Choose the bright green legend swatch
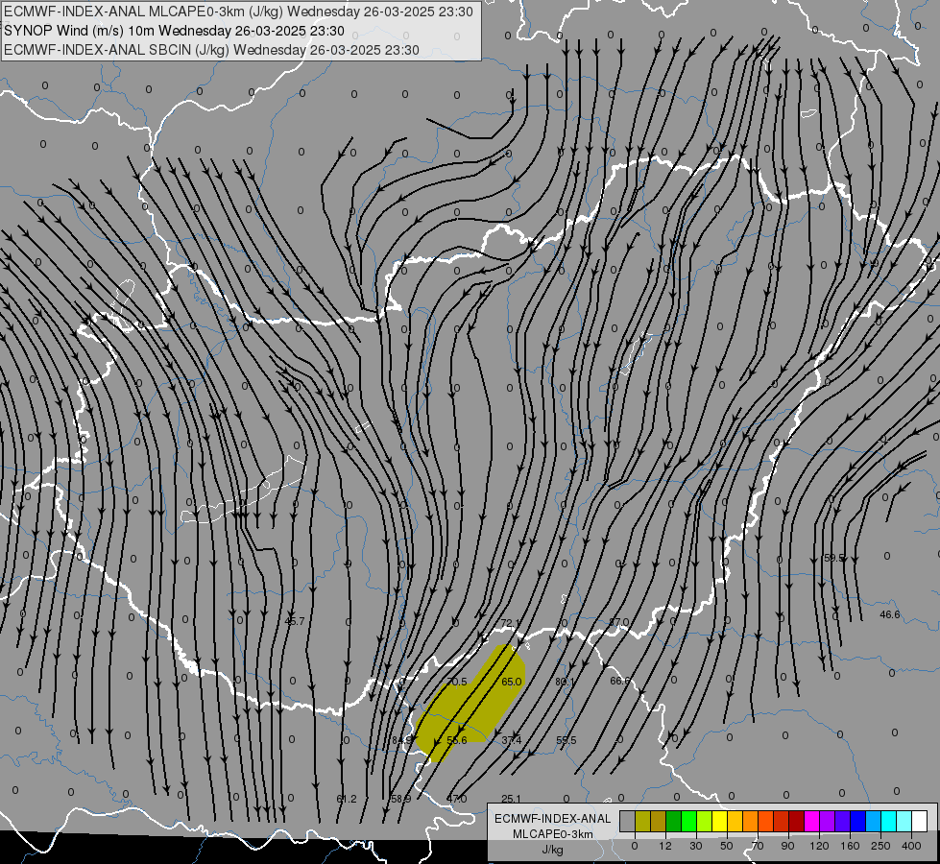940x864 pixels. click(688, 821)
